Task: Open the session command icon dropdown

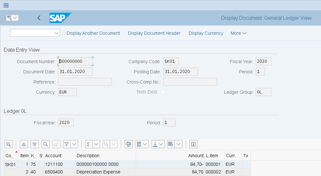Action: pyautogui.click(x=15, y=18)
